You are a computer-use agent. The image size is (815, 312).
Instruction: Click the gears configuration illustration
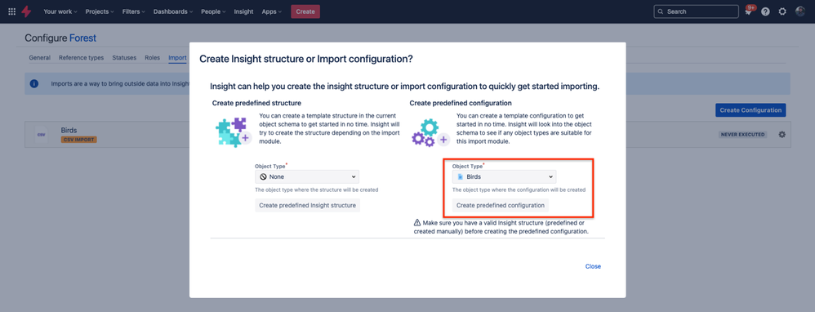pyautogui.click(x=430, y=132)
